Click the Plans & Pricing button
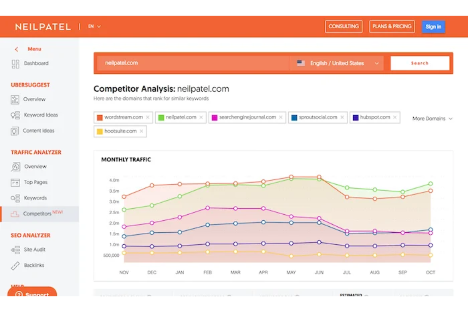This screenshot has height=312, width=468. [392, 26]
